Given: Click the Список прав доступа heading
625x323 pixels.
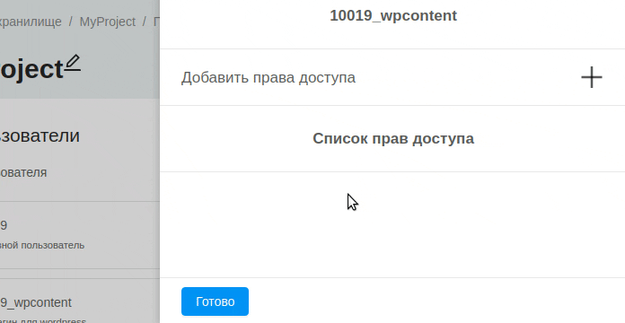Looking at the screenshot, I should 393,138.
